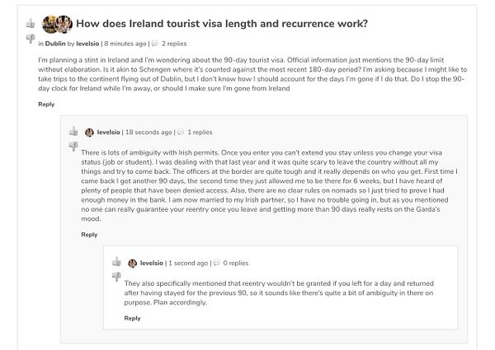Open the author avatars next to the post title

point(57,23)
